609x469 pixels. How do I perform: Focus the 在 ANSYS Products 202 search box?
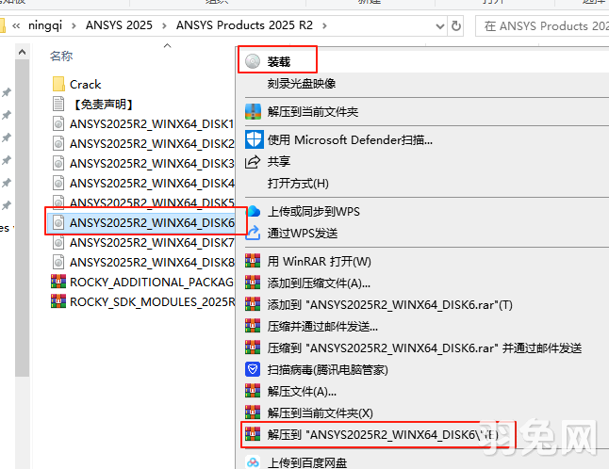[543, 26]
